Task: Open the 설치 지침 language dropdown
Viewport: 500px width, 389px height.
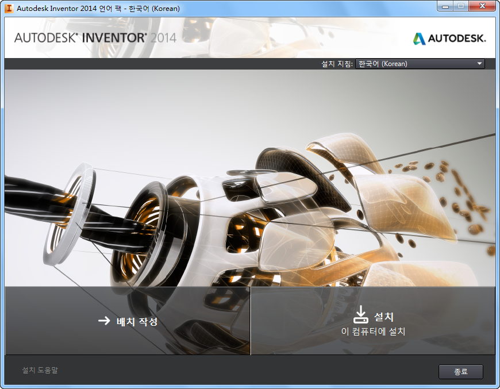Action: [420, 64]
